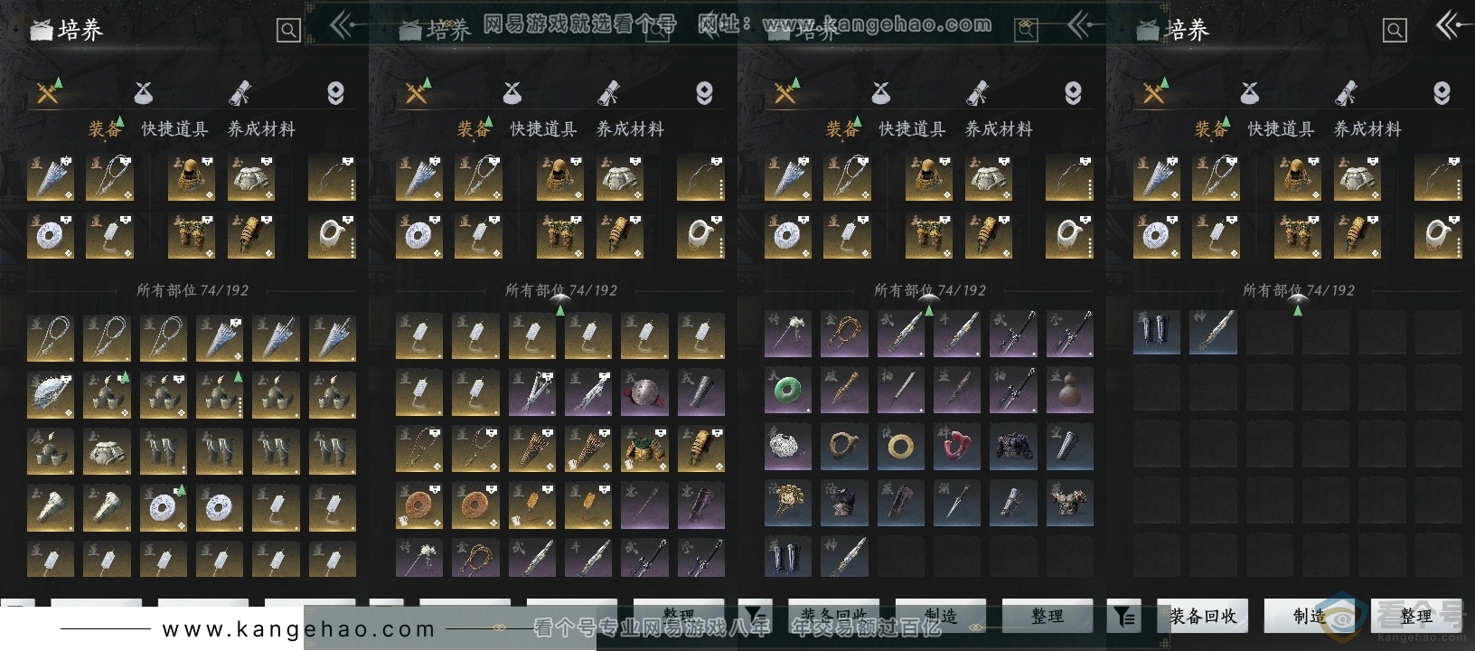Select equipped jade disc slot in rightmost panel
This screenshot has width=1475, height=651.
tap(1157, 236)
